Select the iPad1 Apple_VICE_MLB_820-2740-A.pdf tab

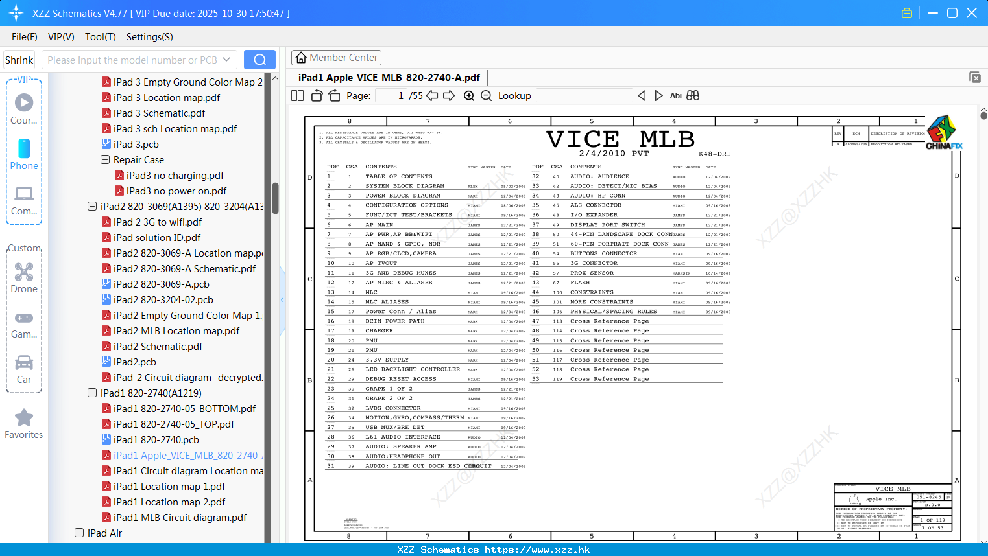coord(389,77)
